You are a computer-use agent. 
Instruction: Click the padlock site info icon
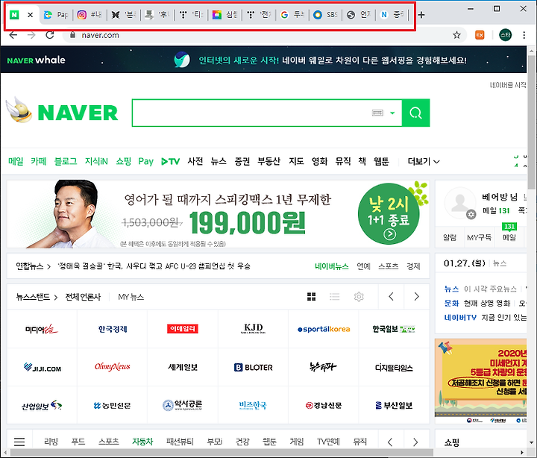coord(72,35)
